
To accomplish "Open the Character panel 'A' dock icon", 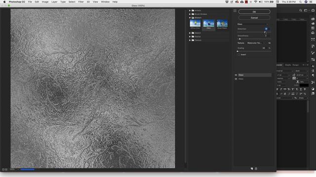I will pos(313,66).
